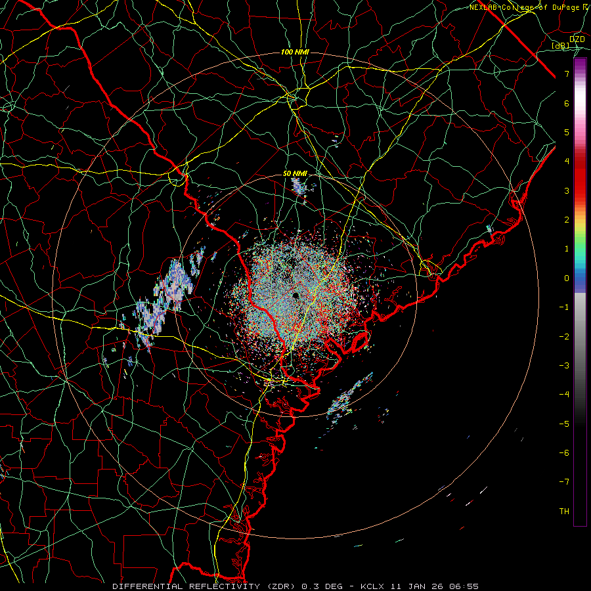Image resolution: width=591 pixels, height=591 pixels.
Task: Click the '5' value on the color scale
Action: click(567, 132)
